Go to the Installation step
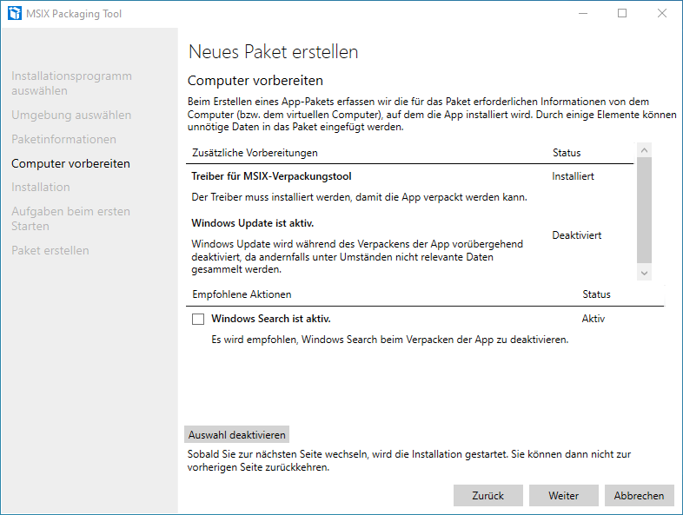The width and height of the screenshot is (683, 515). pos(41,188)
